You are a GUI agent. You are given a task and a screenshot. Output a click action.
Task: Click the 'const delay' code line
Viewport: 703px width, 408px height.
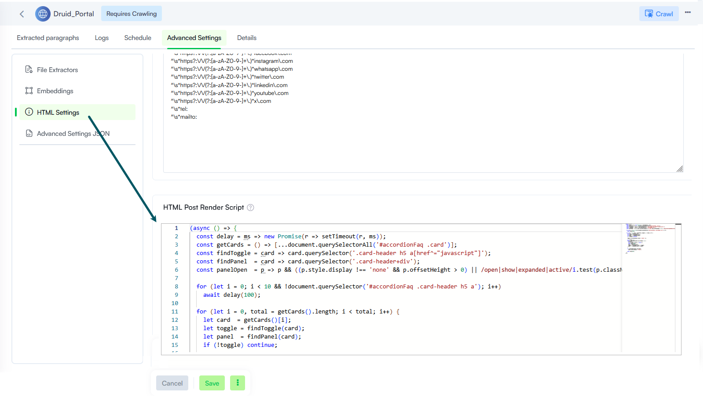[291, 236]
